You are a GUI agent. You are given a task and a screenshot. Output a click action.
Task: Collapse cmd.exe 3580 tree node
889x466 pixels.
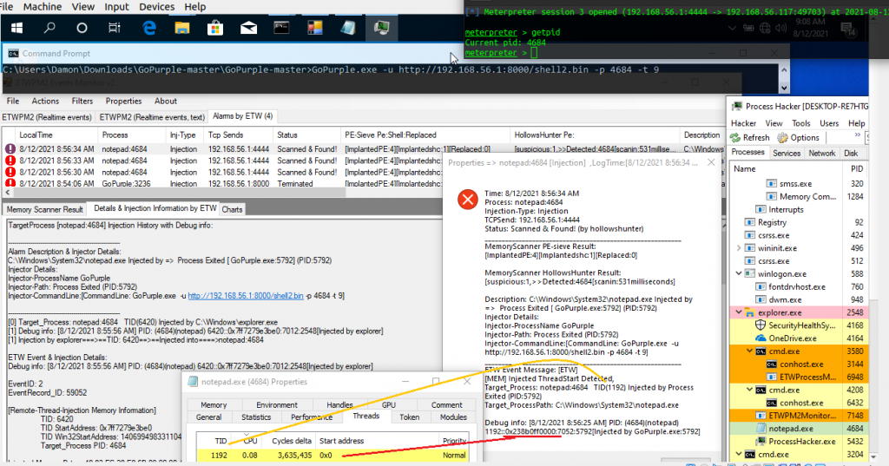tap(749, 351)
